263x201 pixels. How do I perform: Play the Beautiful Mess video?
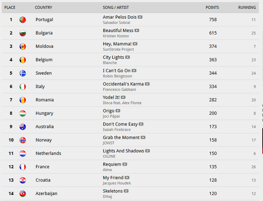(137, 30)
